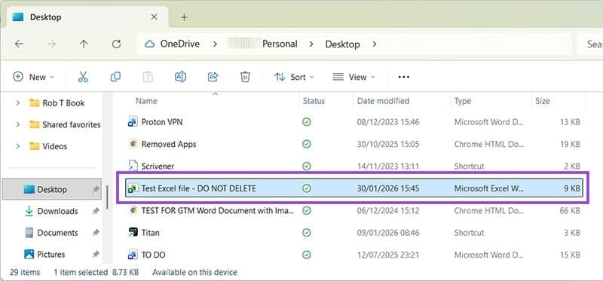Go forward with the right arrow
The width and height of the screenshot is (603, 281).
(x=51, y=44)
